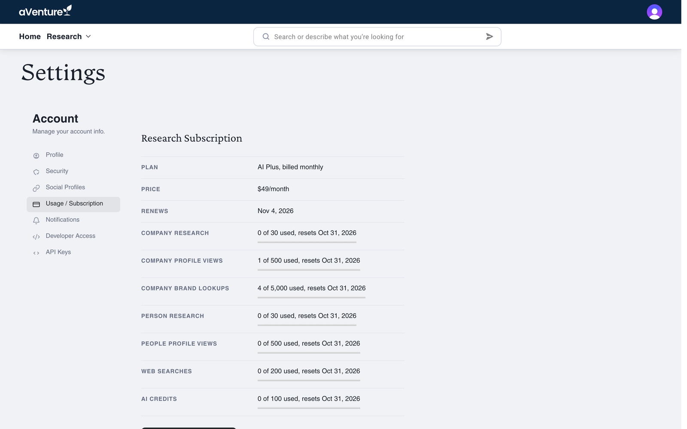Screen dimensions: 687x429
Task: Click the Social Profiles link icon
Action: tap(36, 188)
